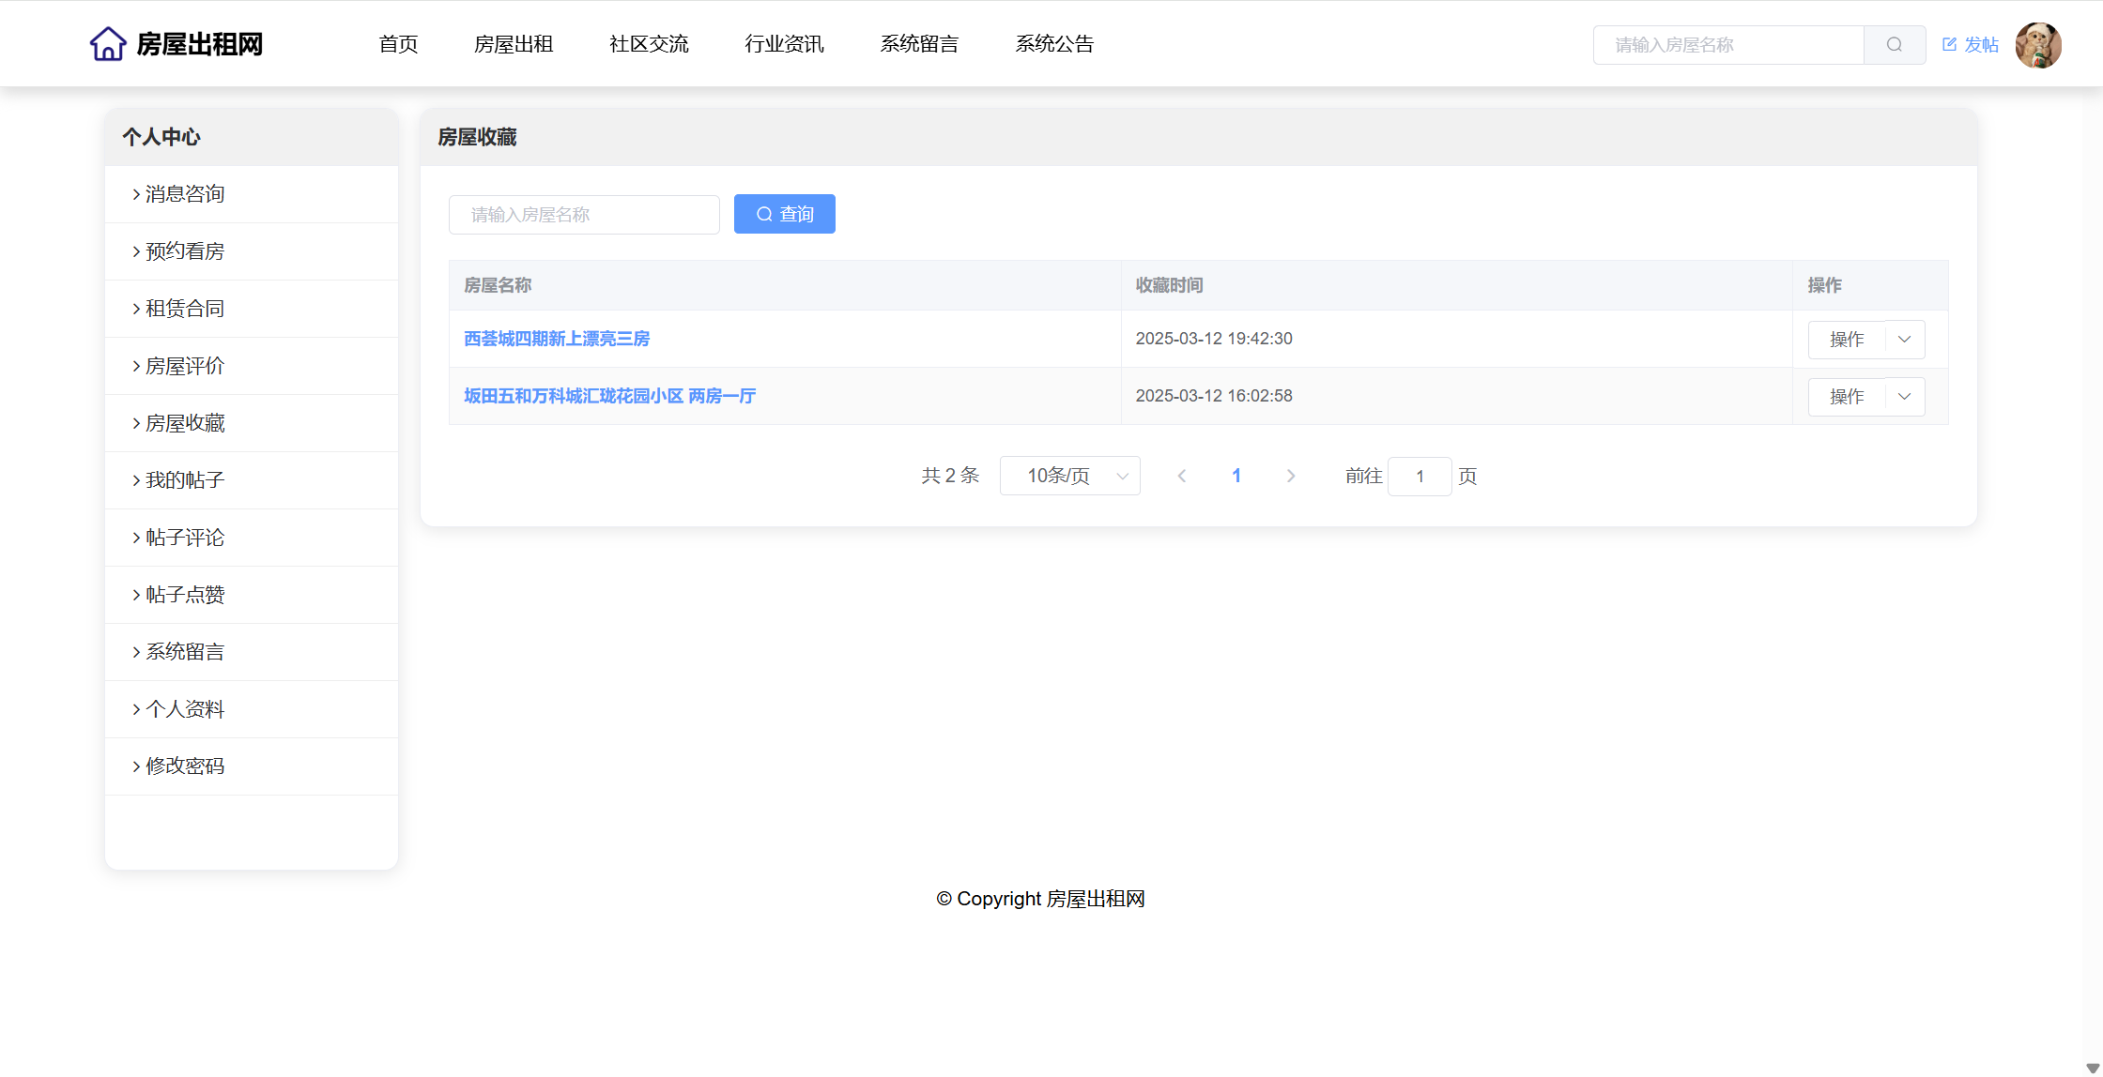Open the 社区交流 nav menu
The image size is (2103, 1077).
[x=648, y=44]
